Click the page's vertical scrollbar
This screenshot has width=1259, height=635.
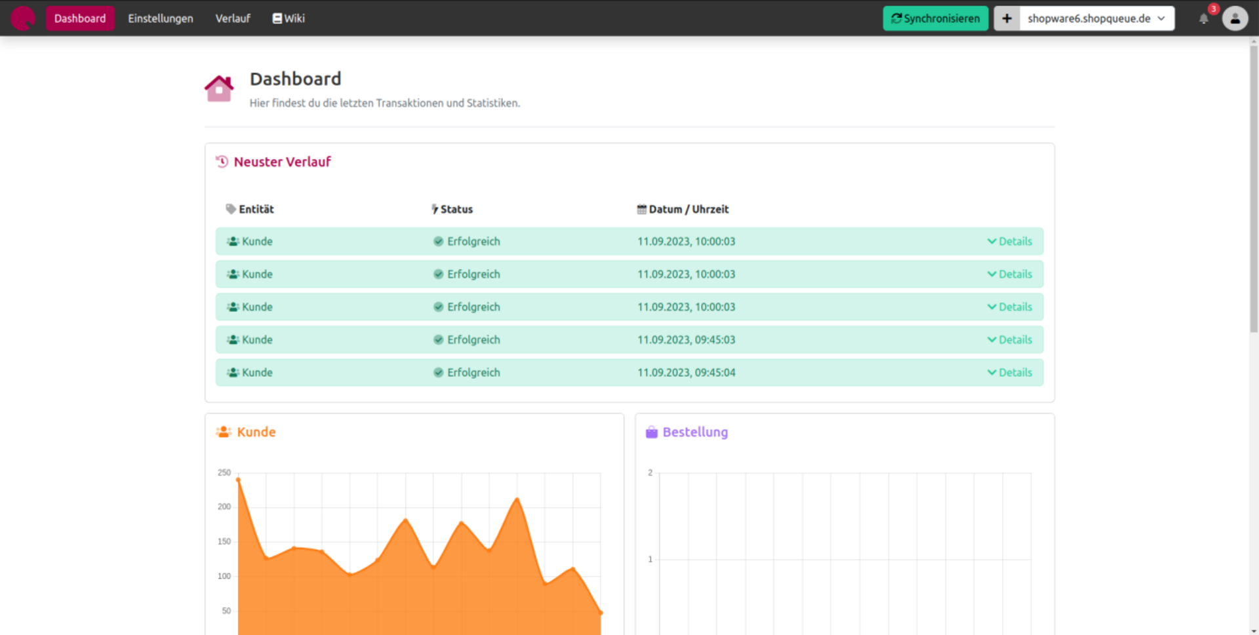pos(1253,197)
